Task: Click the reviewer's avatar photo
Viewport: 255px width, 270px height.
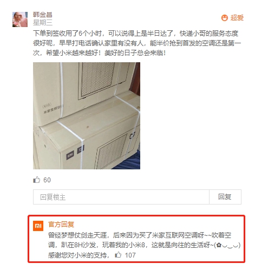Action: point(20,19)
